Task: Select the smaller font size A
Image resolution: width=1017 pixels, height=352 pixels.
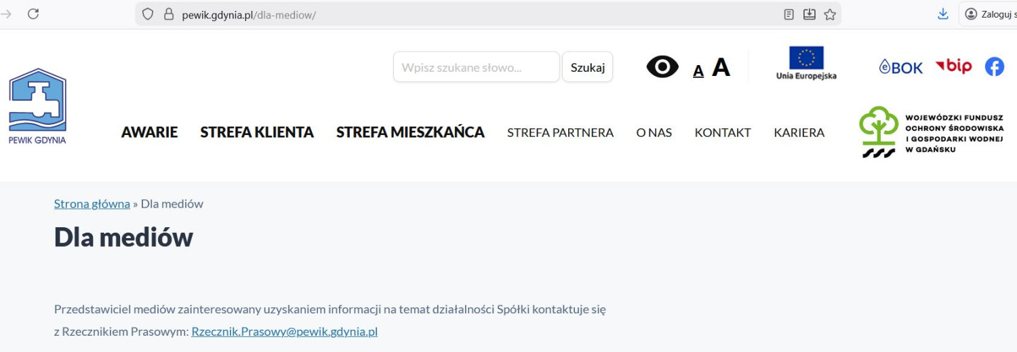Action: 698,71
